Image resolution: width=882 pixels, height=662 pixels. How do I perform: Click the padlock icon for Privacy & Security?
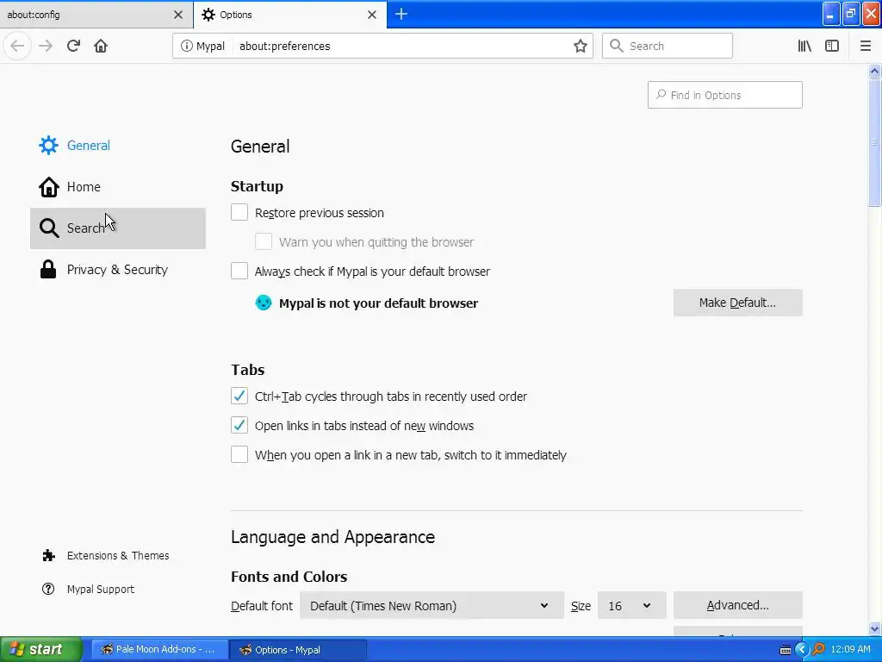point(48,270)
